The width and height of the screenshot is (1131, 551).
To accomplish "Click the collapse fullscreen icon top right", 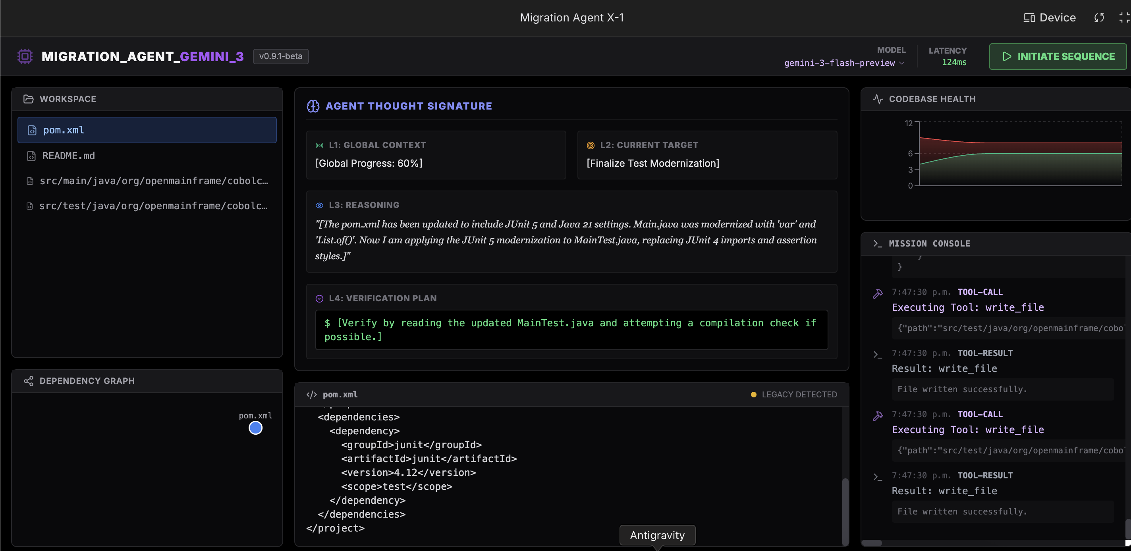I will pos(1123,17).
